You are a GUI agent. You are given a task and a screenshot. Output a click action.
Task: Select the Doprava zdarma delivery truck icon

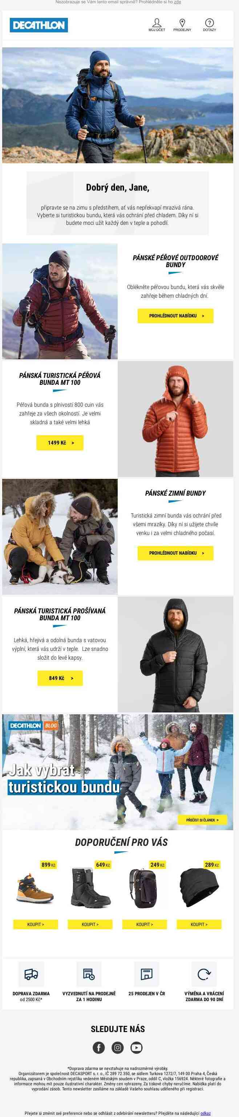click(x=31, y=974)
